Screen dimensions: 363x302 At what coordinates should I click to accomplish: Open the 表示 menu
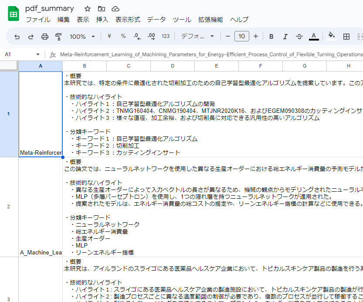[83, 20]
